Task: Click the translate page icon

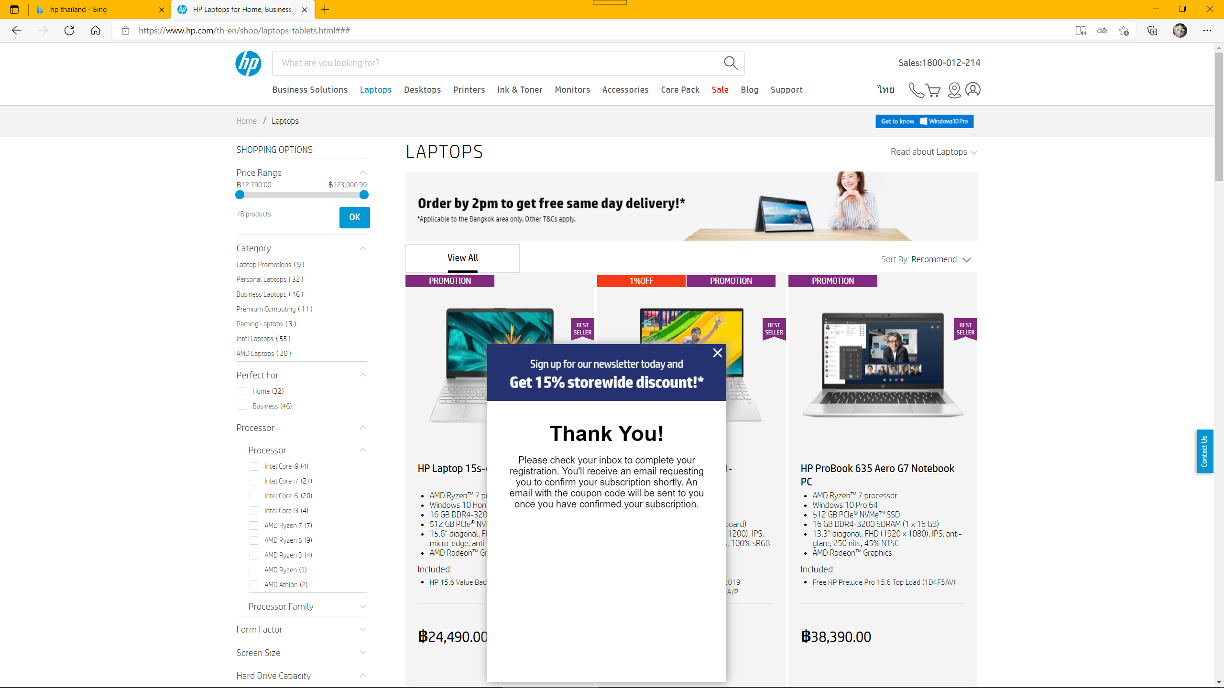Action: click(x=1102, y=31)
